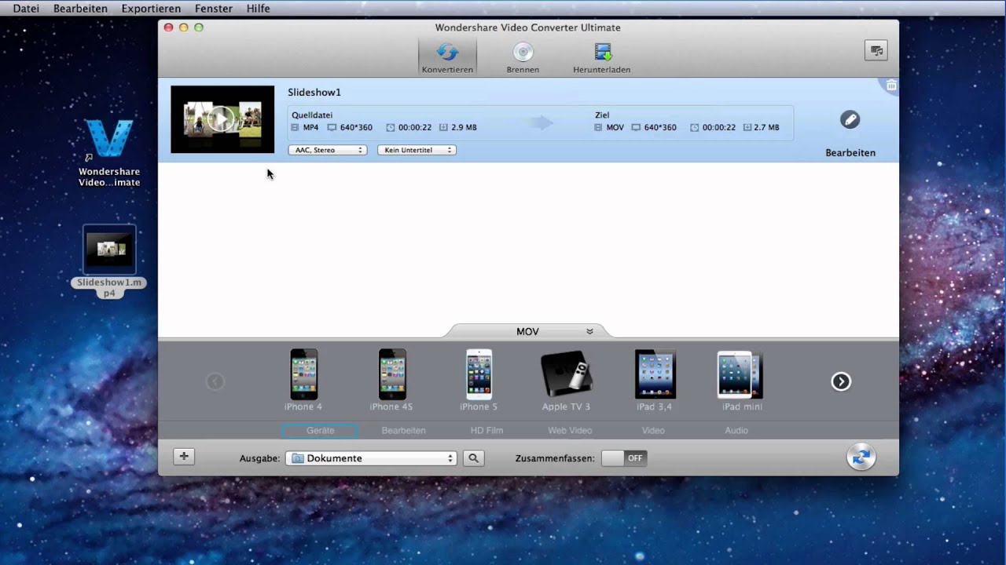
Task: Switch to the HD Film tab
Action: [x=486, y=430]
